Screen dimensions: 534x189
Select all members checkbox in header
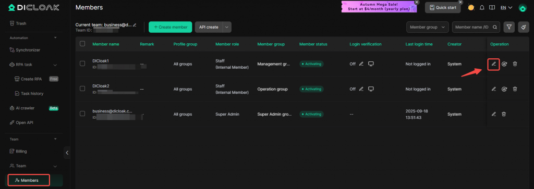82,44
